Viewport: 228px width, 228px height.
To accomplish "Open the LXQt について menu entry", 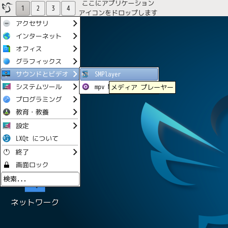I will pyautogui.click(x=40, y=138).
